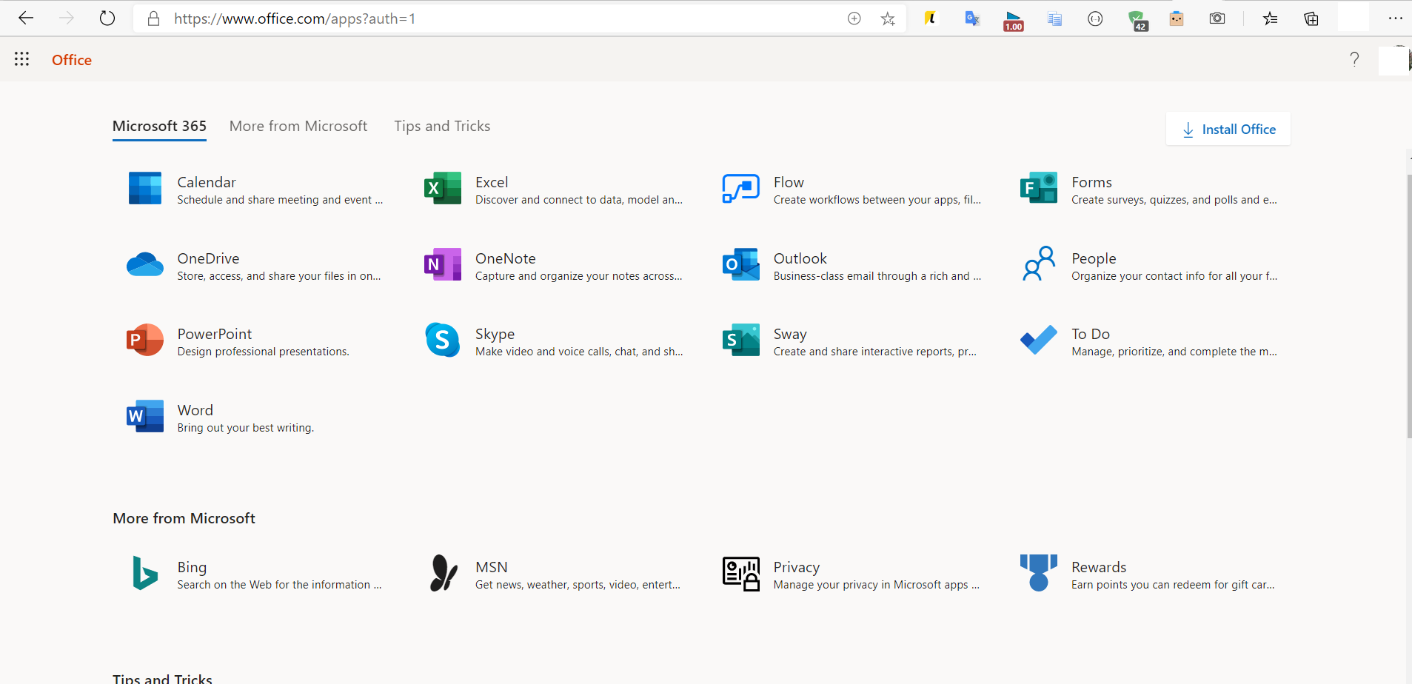Open the Sway app icon

(740, 340)
